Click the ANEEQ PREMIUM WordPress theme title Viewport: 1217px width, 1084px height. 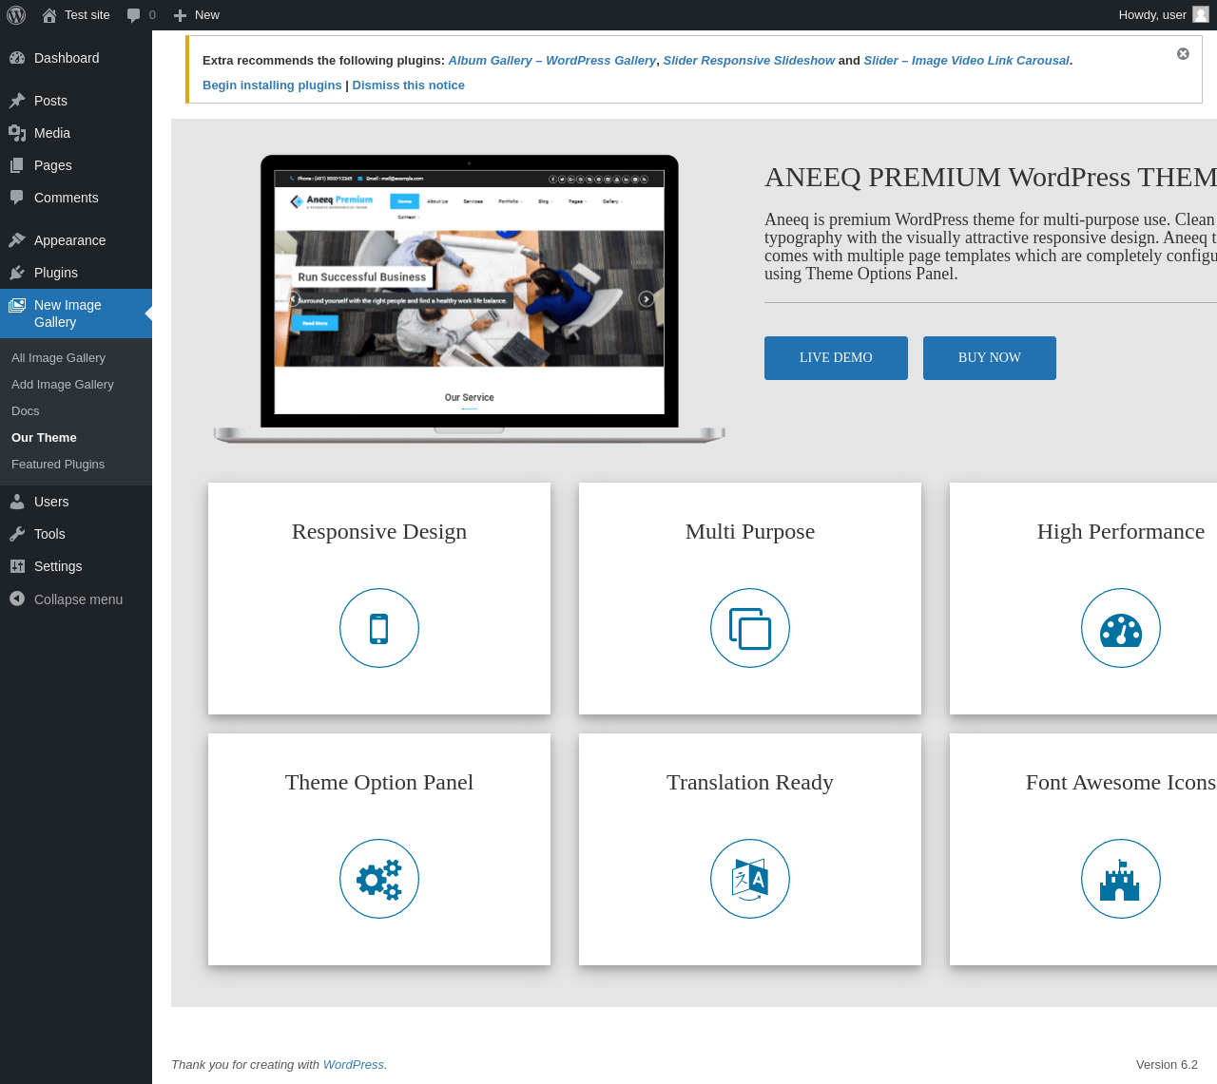(991, 178)
